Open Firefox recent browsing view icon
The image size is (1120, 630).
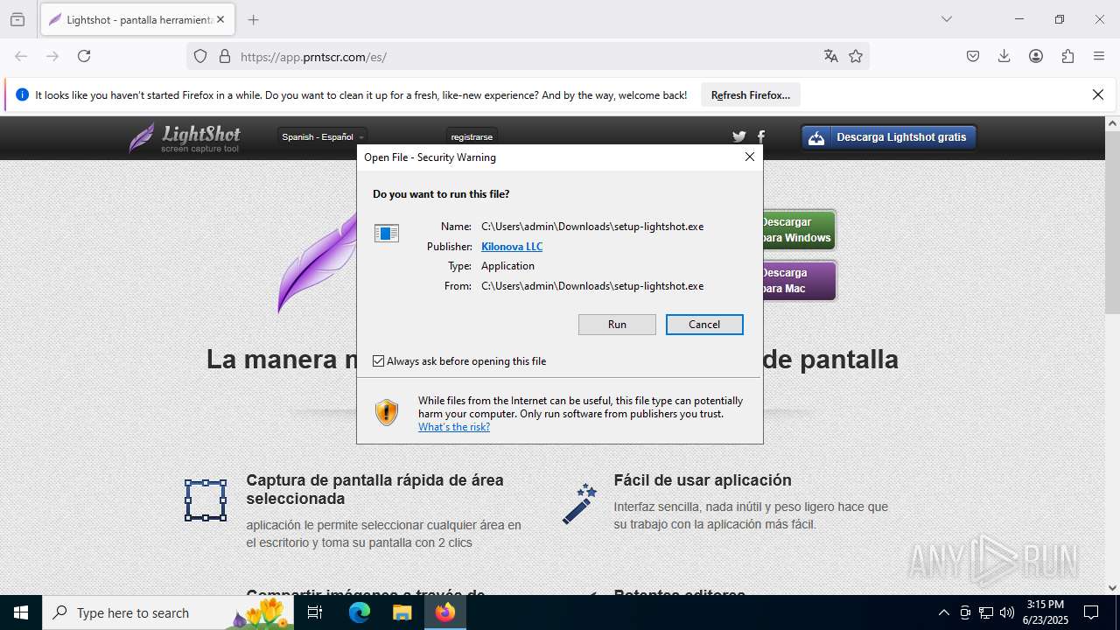pos(17,19)
